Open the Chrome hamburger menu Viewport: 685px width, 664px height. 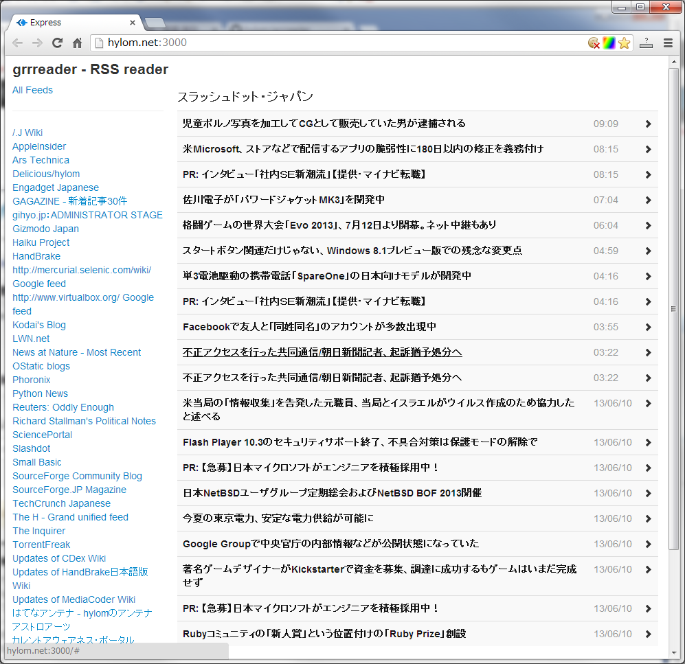(x=667, y=43)
